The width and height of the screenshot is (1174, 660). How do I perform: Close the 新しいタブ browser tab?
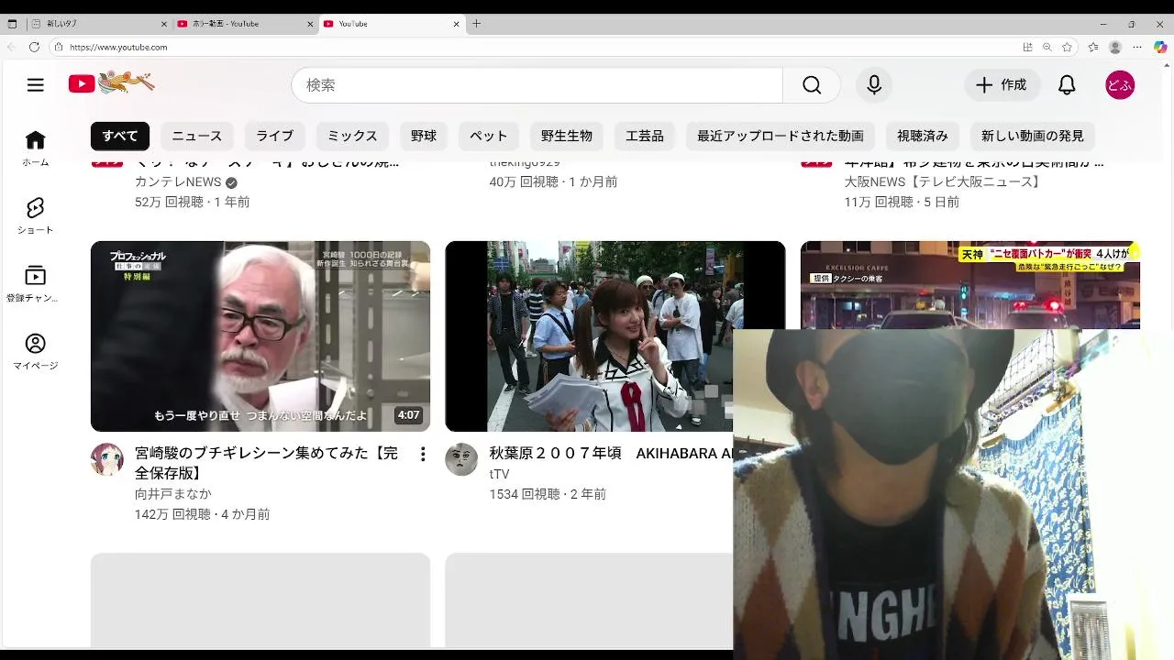[x=164, y=24]
